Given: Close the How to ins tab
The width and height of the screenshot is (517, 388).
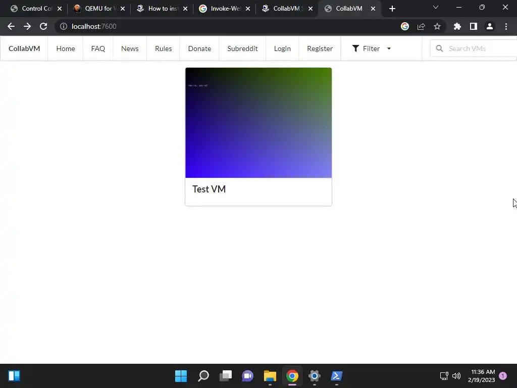Looking at the screenshot, I should click(x=185, y=9).
